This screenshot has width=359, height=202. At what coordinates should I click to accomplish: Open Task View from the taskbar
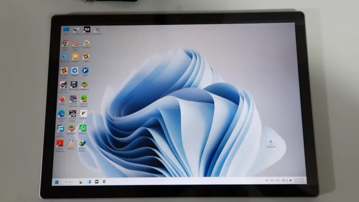81,182
